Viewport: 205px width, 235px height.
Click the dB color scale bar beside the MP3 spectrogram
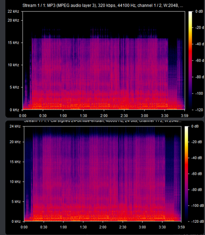click(190, 61)
